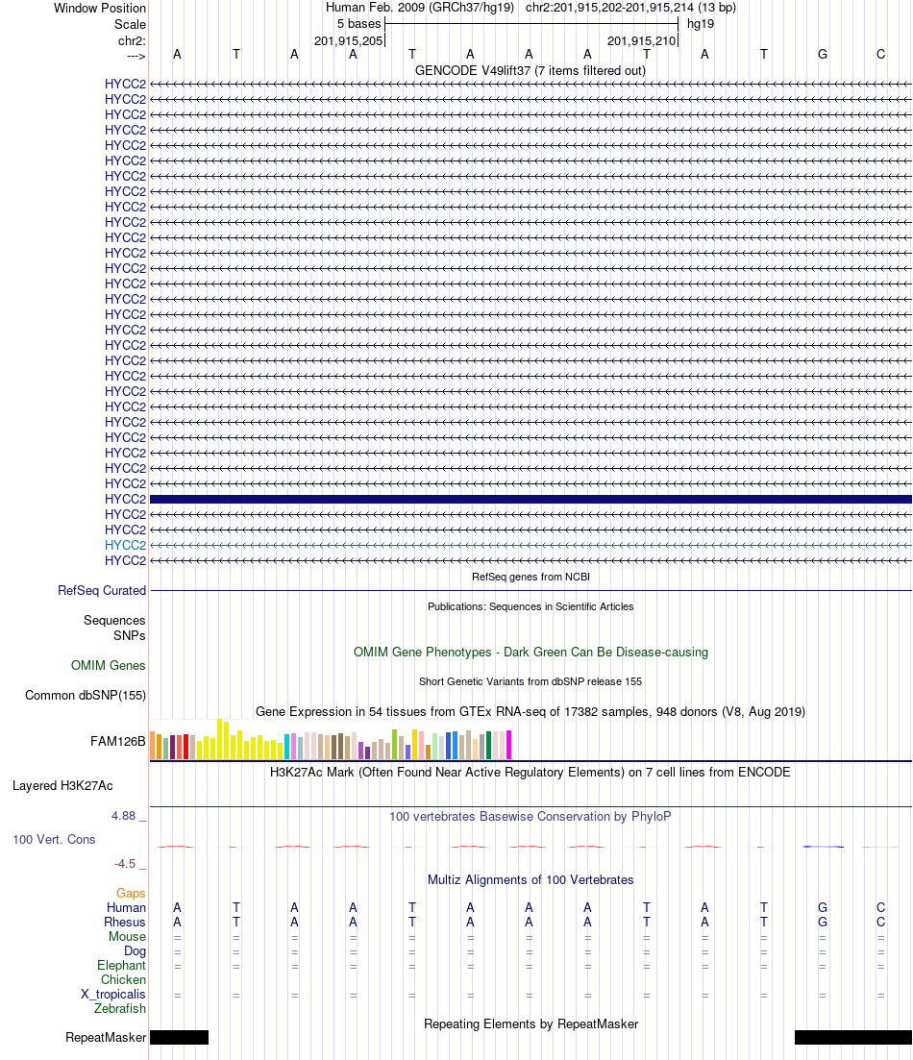Click the ---> sequence direction arrow label
This screenshot has height=1060, width=913.
[x=136, y=56]
